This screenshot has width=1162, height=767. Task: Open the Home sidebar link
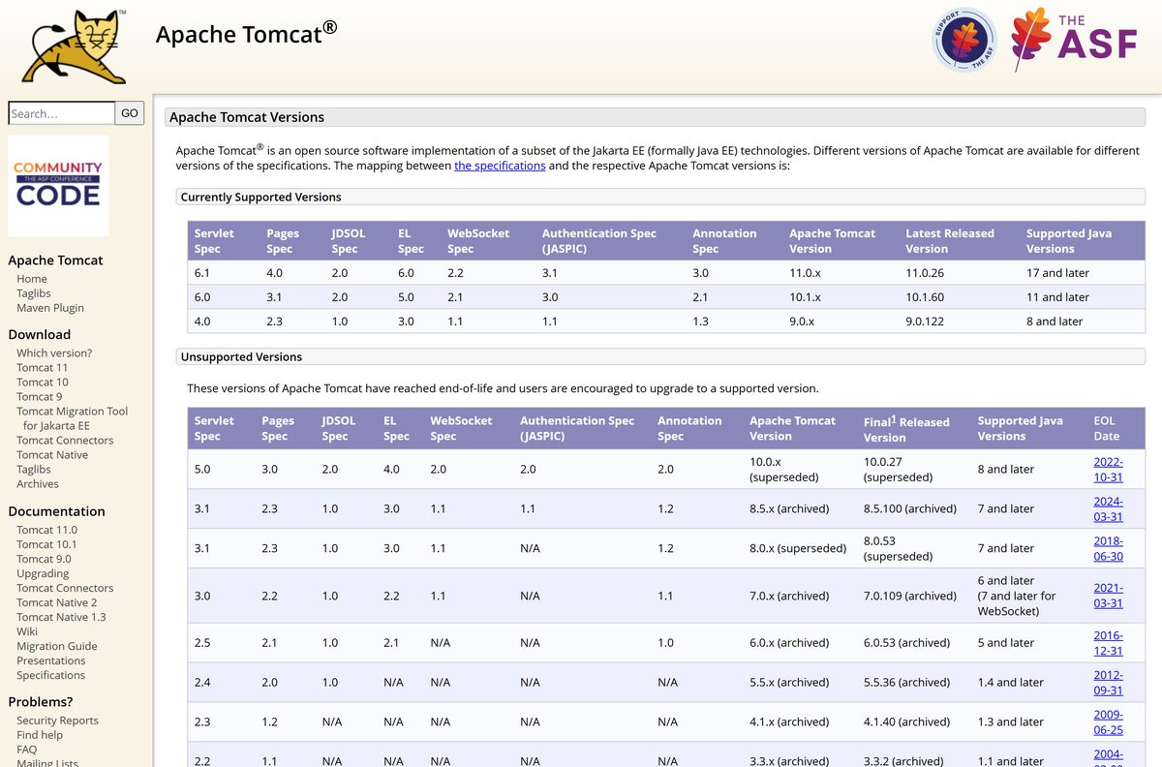tap(32, 279)
